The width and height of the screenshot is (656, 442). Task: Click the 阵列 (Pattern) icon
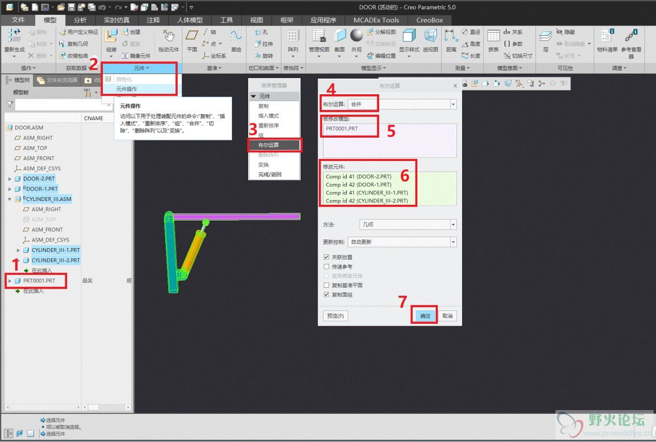tap(293, 36)
